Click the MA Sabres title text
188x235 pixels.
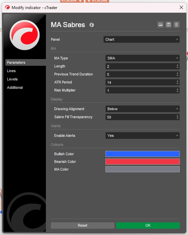tap(68, 25)
